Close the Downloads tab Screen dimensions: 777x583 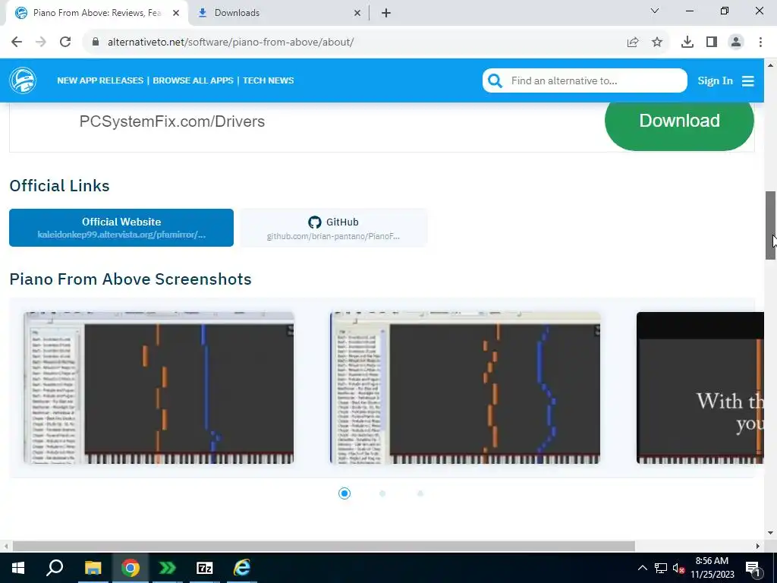(x=357, y=13)
